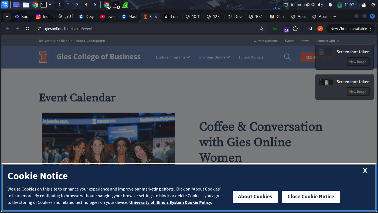Reload the events page
The height and width of the screenshot is (213, 378).
(28, 29)
